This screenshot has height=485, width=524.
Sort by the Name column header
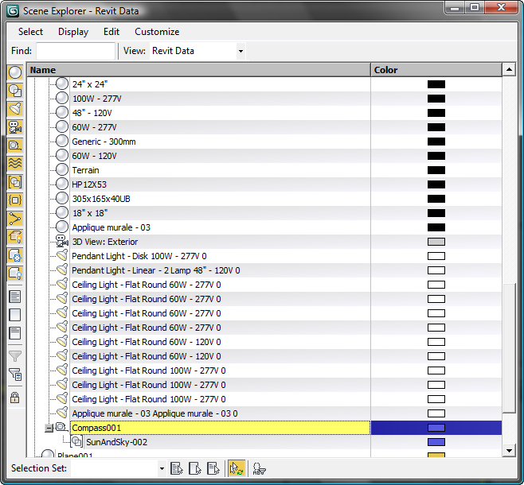[199, 70]
